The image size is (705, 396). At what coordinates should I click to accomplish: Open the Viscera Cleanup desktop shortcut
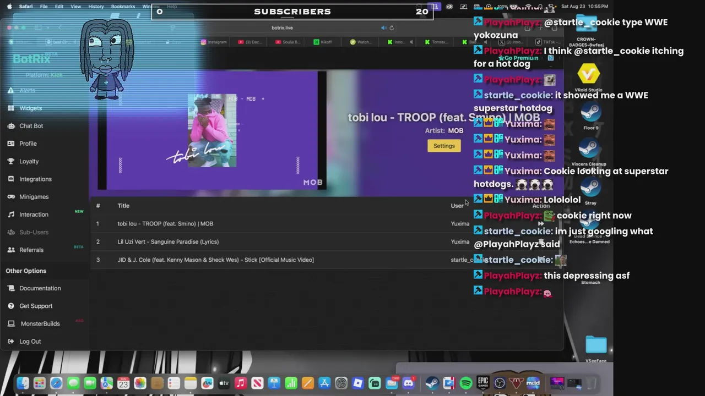(589, 152)
